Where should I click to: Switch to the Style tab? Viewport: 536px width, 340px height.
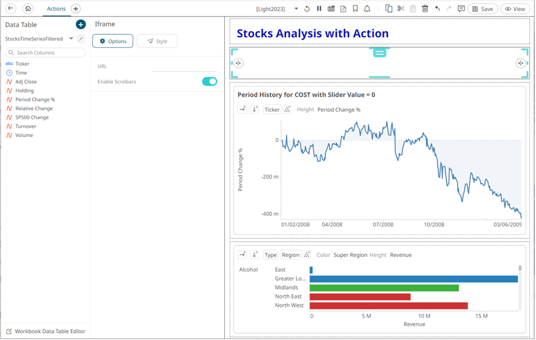click(x=157, y=41)
